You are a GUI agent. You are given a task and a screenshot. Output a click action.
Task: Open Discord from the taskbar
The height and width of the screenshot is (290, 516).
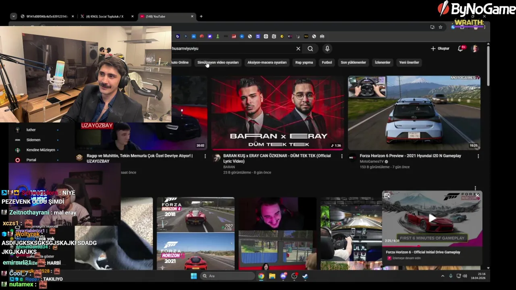tap(283, 276)
